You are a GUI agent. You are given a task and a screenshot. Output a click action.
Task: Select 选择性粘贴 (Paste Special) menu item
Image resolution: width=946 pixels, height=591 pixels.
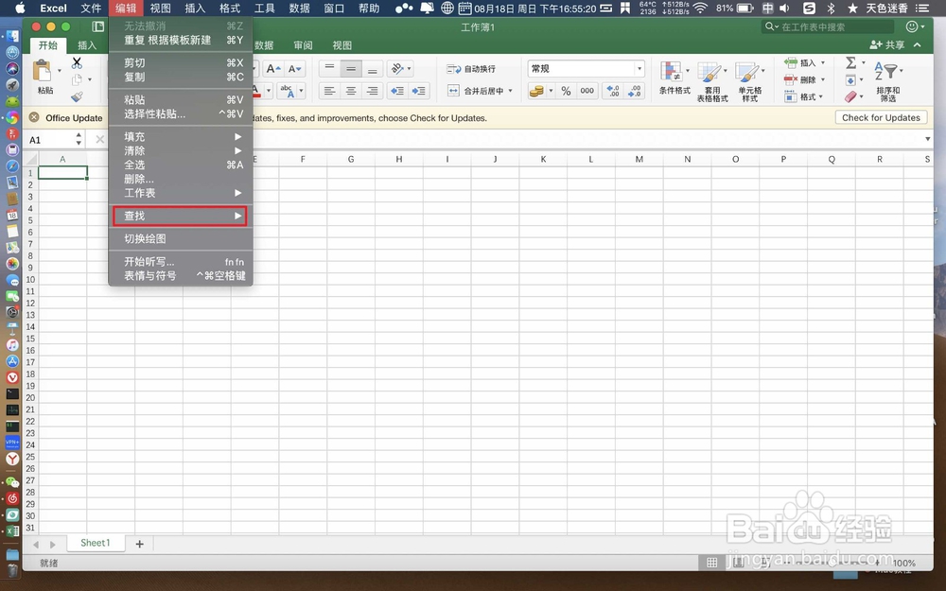click(x=180, y=114)
